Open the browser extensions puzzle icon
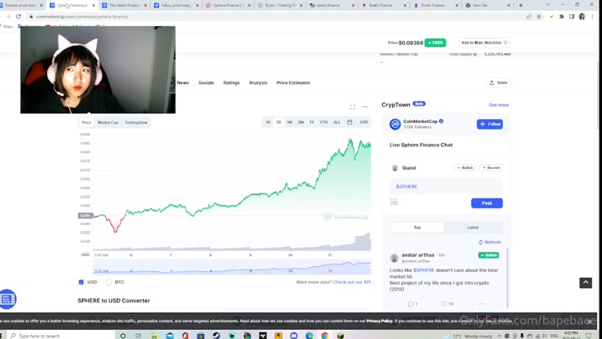The width and height of the screenshot is (602, 339). tap(561, 17)
